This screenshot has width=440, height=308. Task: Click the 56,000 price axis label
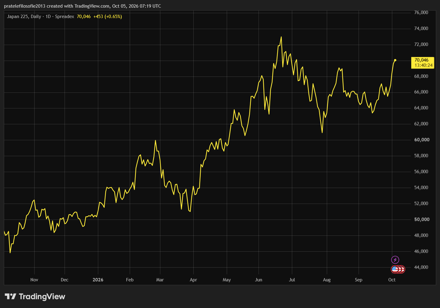[x=421, y=172]
